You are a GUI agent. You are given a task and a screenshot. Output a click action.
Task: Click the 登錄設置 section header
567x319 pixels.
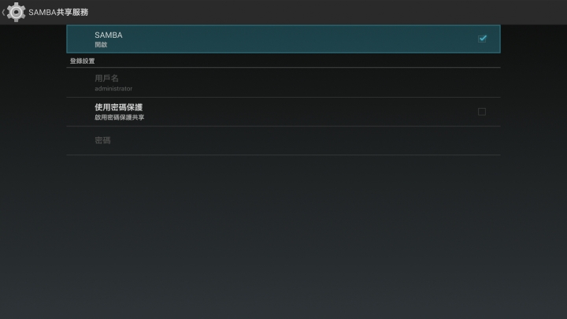pyautogui.click(x=82, y=61)
